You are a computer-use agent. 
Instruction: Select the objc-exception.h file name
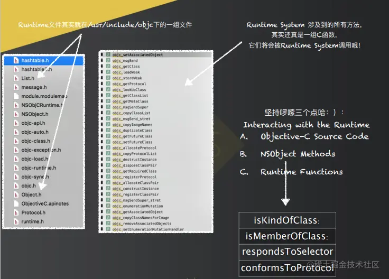[x=41, y=150]
